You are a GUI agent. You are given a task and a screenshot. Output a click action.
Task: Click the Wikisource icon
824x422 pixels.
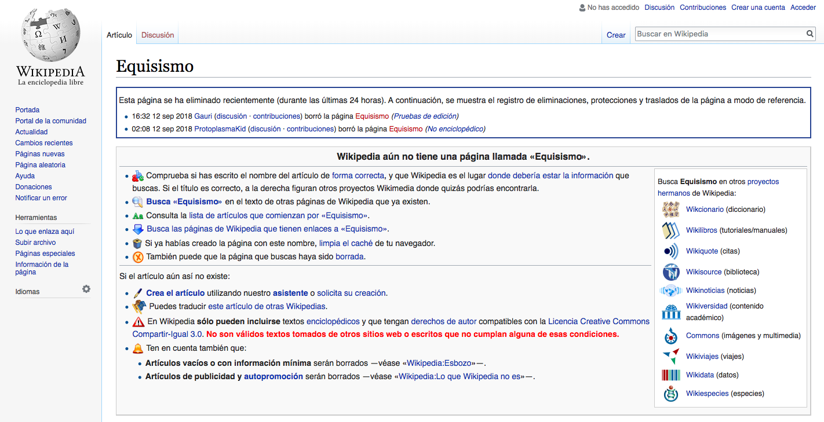tap(671, 272)
